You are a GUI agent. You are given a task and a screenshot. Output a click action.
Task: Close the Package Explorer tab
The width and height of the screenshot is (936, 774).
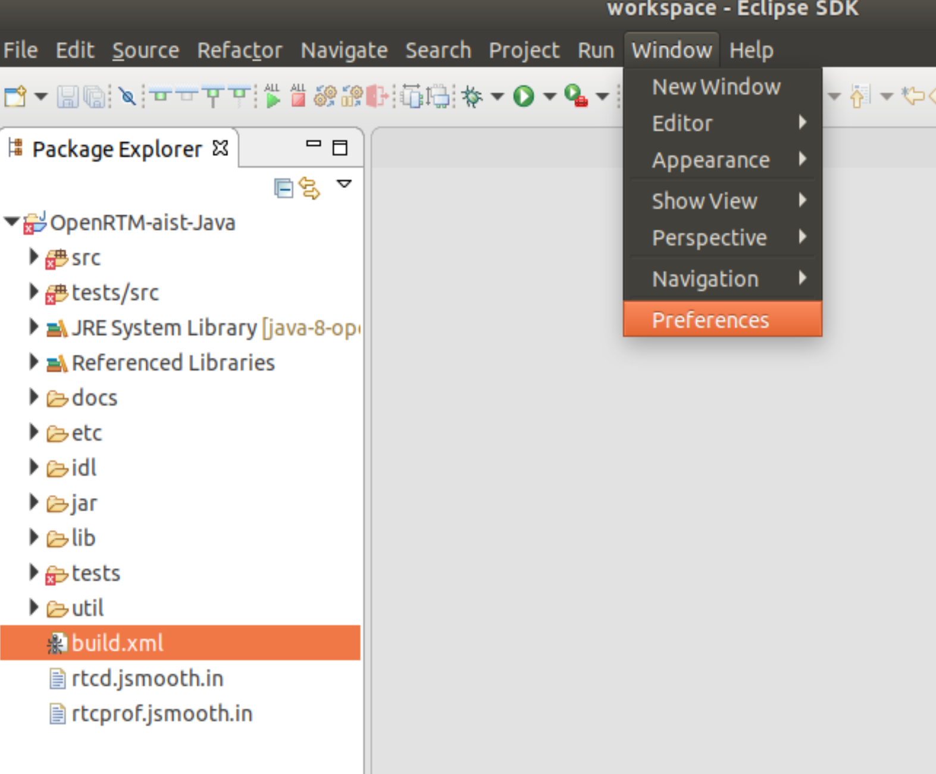click(220, 148)
